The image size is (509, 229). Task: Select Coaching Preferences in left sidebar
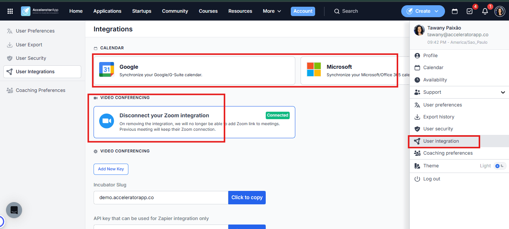[x=42, y=90]
